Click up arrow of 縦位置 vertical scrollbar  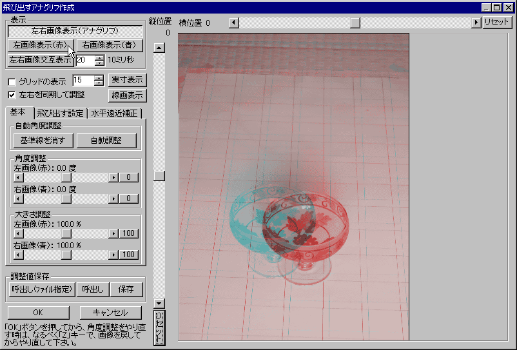click(x=159, y=47)
